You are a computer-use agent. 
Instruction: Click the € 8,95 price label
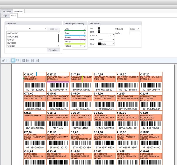pos(28,113)
